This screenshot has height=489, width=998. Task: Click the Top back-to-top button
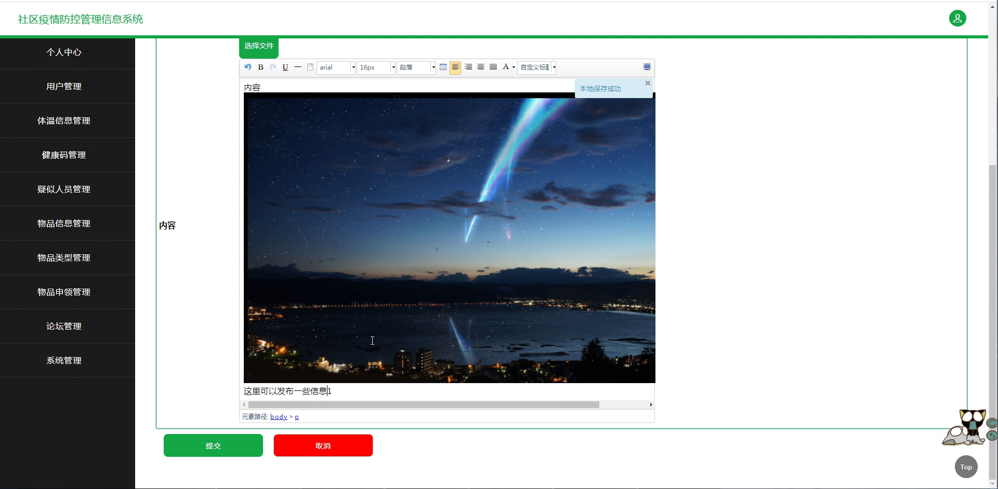point(966,467)
